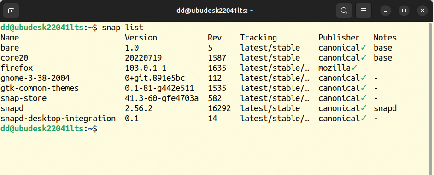Image resolution: width=434 pixels, height=175 pixels.
Task: Click the verified checkmark on the bare row
Action: coord(364,47)
